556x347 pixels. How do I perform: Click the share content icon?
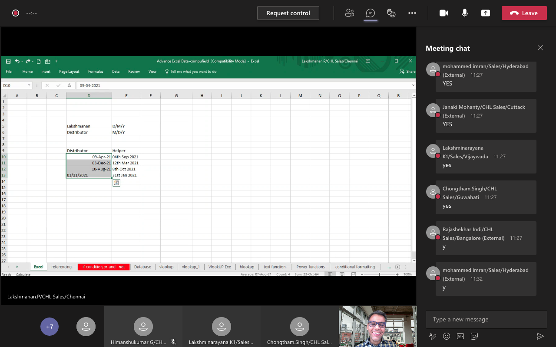click(x=486, y=13)
